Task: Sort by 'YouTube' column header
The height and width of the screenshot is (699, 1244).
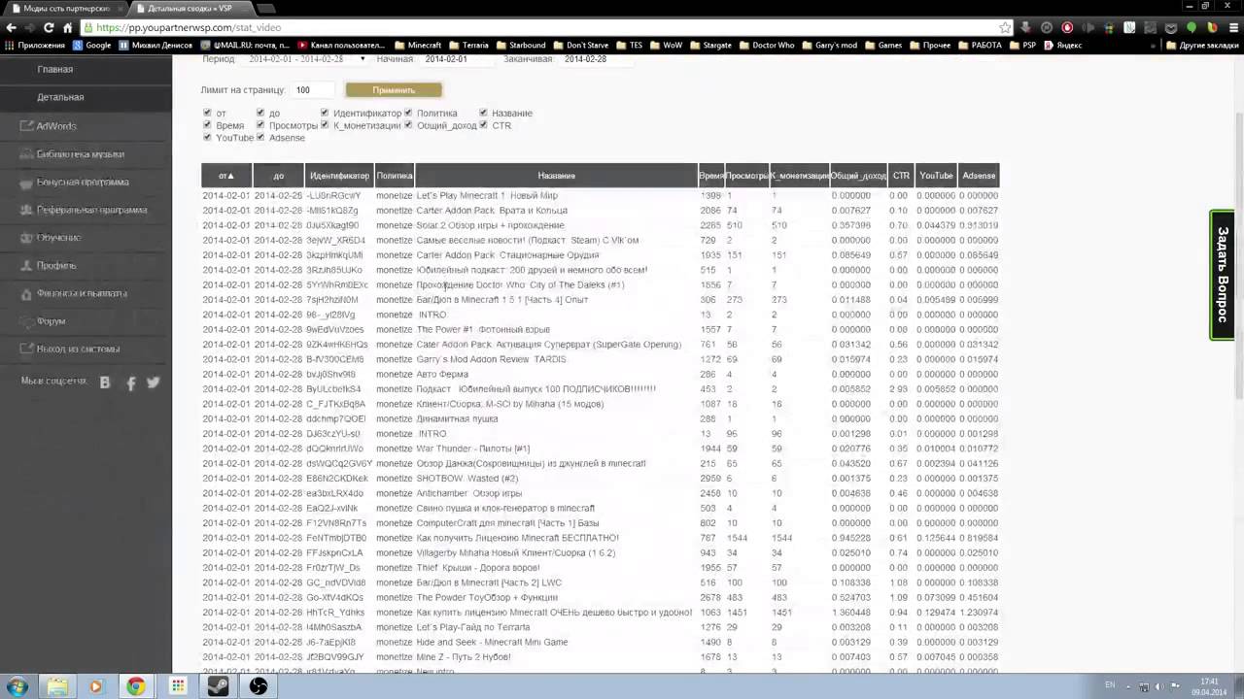Action: pos(936,176)
